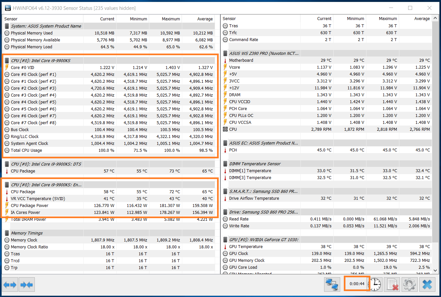441x297 pixels.
Task: Select the ASUS EC: ASUS System Product group header
Action: [326, 143]
